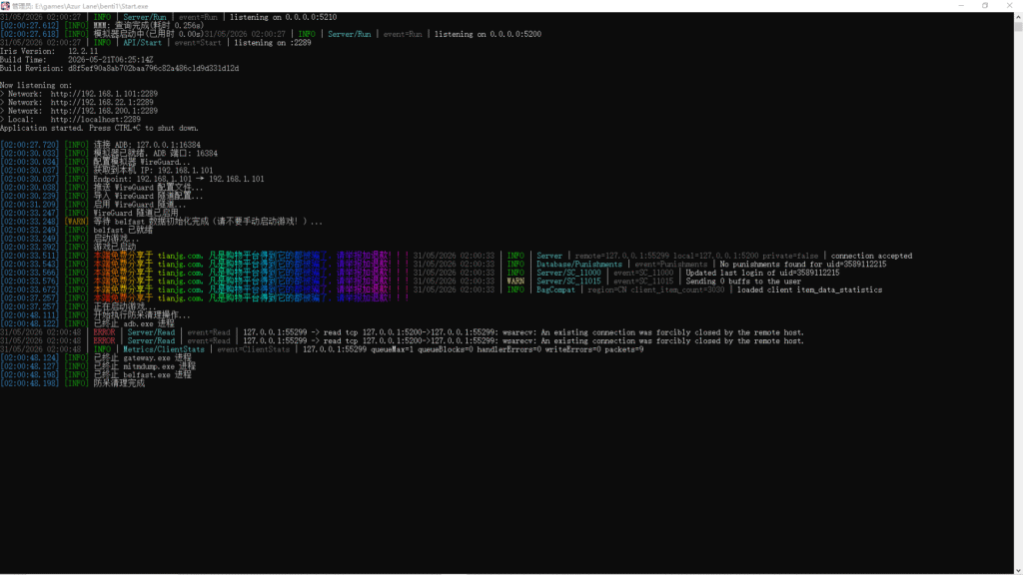Click the text 'listening on 0.0.0.0:5210'
Image resolution: width=1023 pixels, height=575 pixels.
point(283,17)
